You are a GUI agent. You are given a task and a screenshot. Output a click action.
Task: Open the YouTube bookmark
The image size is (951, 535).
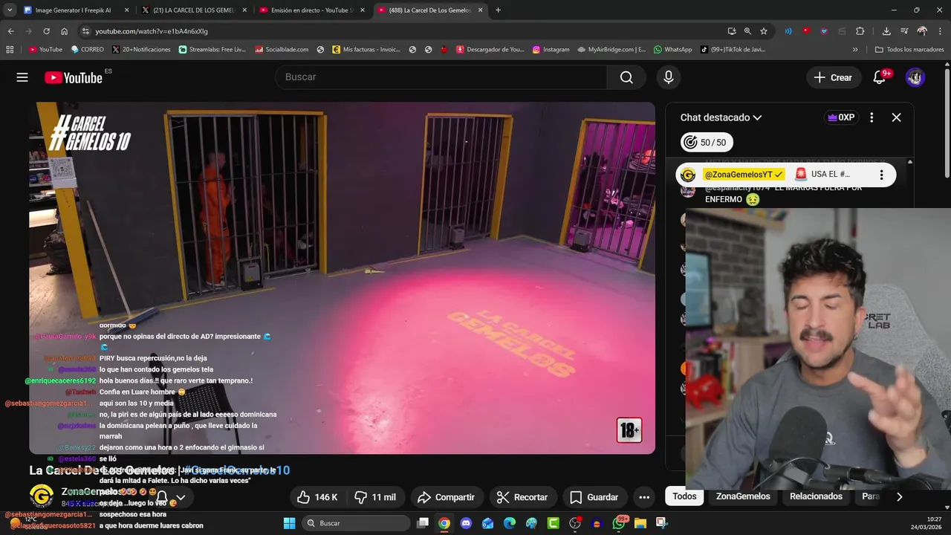click(45, 50)
